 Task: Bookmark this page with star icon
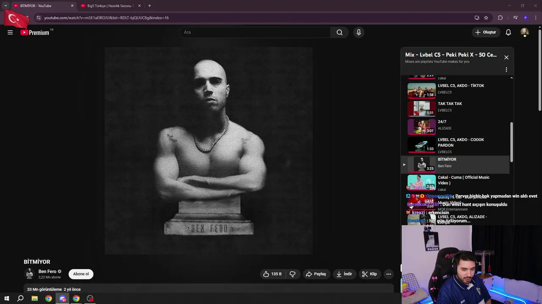(486, 18)
